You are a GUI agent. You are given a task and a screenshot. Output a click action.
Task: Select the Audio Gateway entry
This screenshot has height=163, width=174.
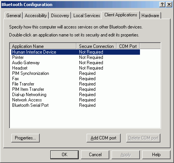coord(76,63)
